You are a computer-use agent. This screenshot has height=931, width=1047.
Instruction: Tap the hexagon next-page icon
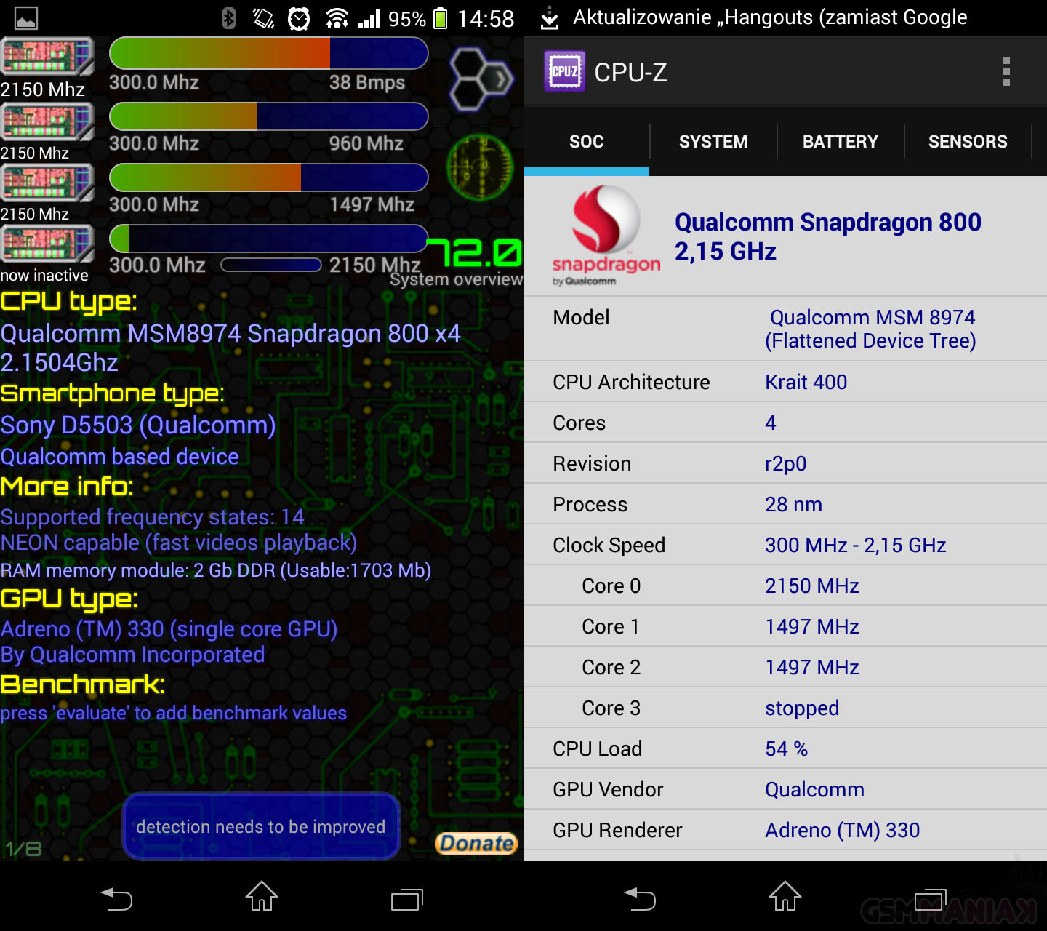[x=480, y=78]
